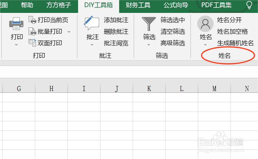
Task: Open the 方方格子 ribbon tab
Action: (58, 5)
